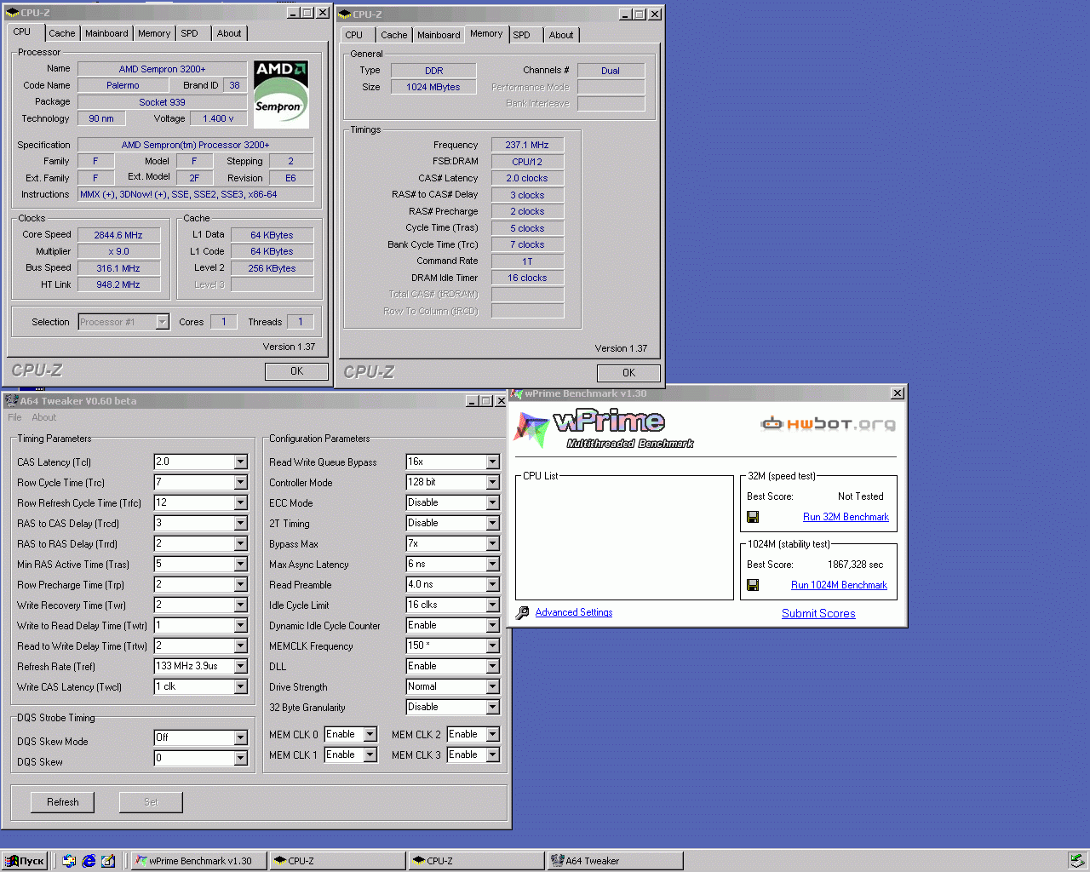Open the Start menu (Пуск)
Image resolution: width=1090 pixels, height=872 pixels.
pos(25,861)
